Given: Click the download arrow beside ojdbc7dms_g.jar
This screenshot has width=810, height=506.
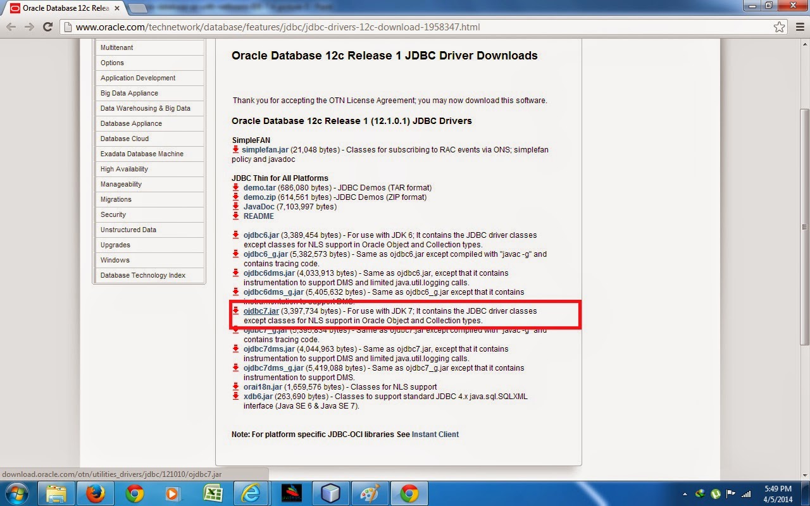Looking at the screenshot, I should pos(236,368).
